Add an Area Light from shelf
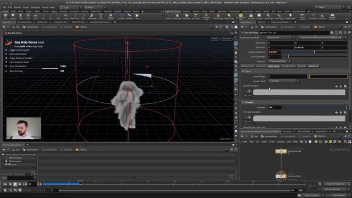The height and width of the screenshot is (198, 352). click(196, 16)
